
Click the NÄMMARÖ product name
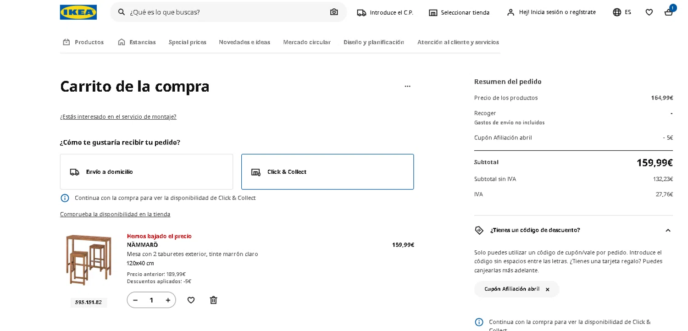click(x=142, y=245)
